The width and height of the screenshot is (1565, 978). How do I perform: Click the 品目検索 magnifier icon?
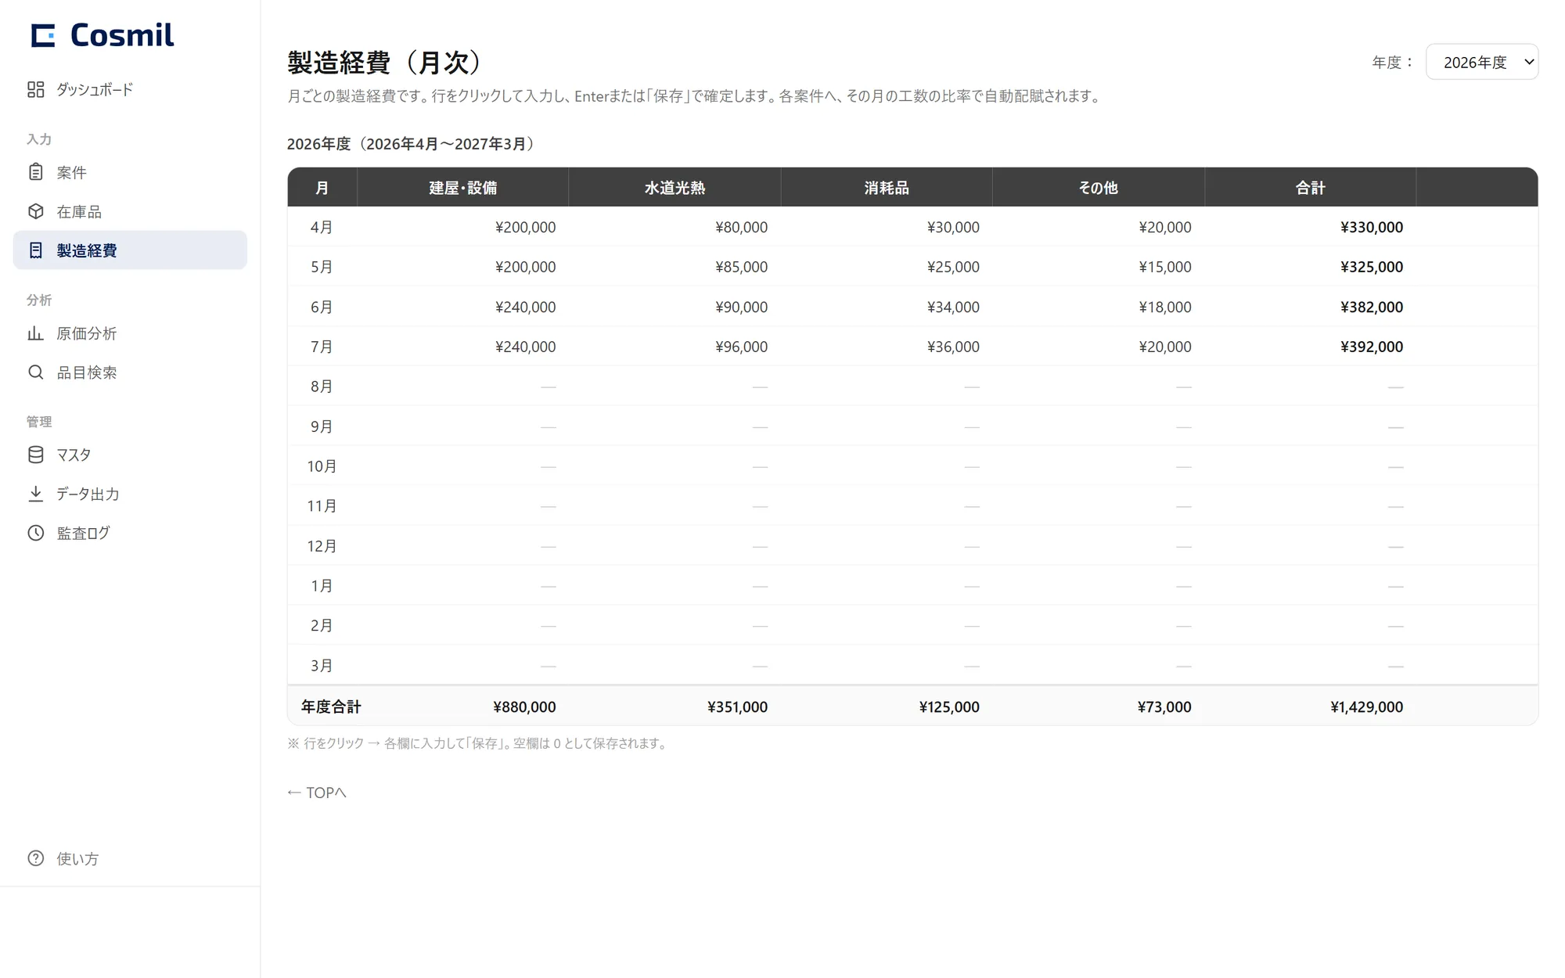coord(35,372)
